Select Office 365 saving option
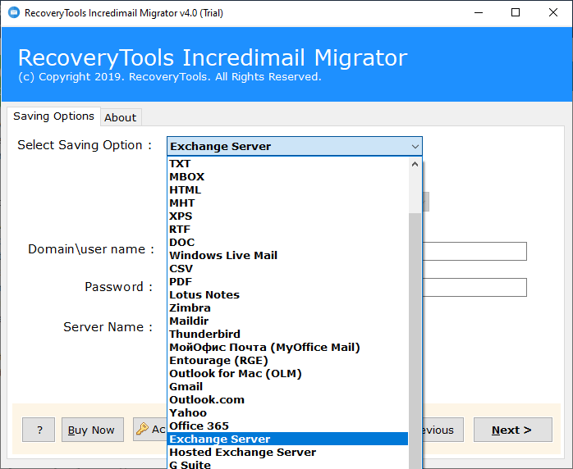573x469 pixels. [x=287, y=426]
